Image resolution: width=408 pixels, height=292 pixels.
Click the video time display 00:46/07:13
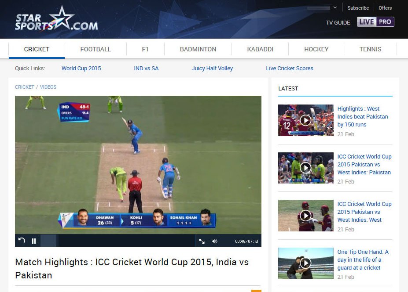click(246, 242)
